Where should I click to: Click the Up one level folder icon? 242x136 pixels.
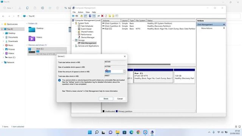(x=82, y=16)
